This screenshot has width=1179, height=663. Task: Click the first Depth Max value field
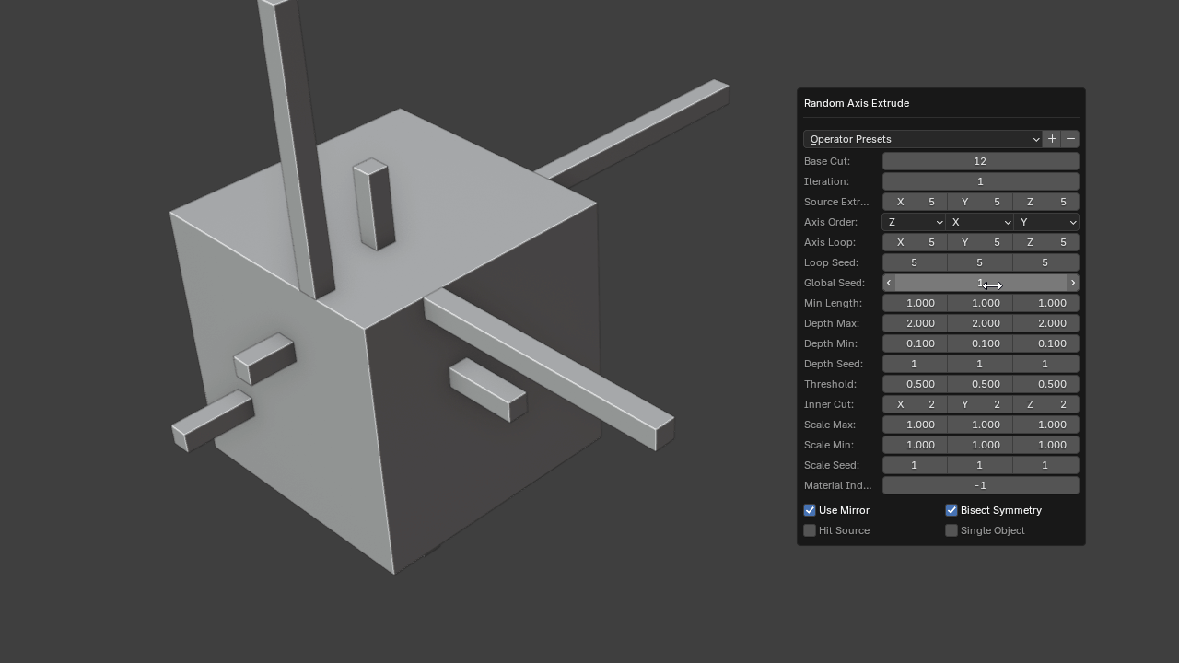915,323
